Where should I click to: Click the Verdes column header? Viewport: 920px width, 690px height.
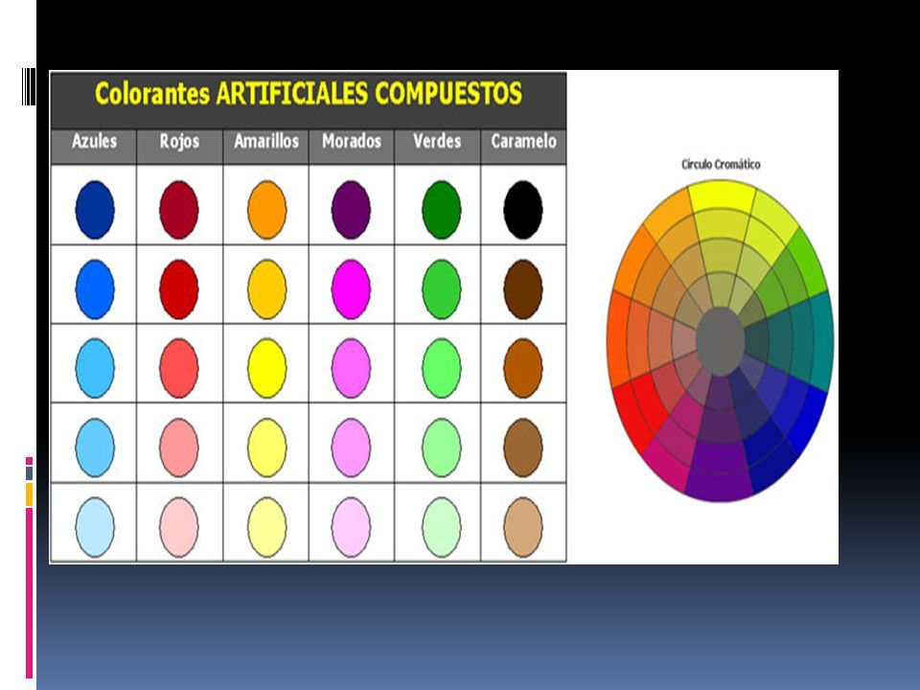437,141
